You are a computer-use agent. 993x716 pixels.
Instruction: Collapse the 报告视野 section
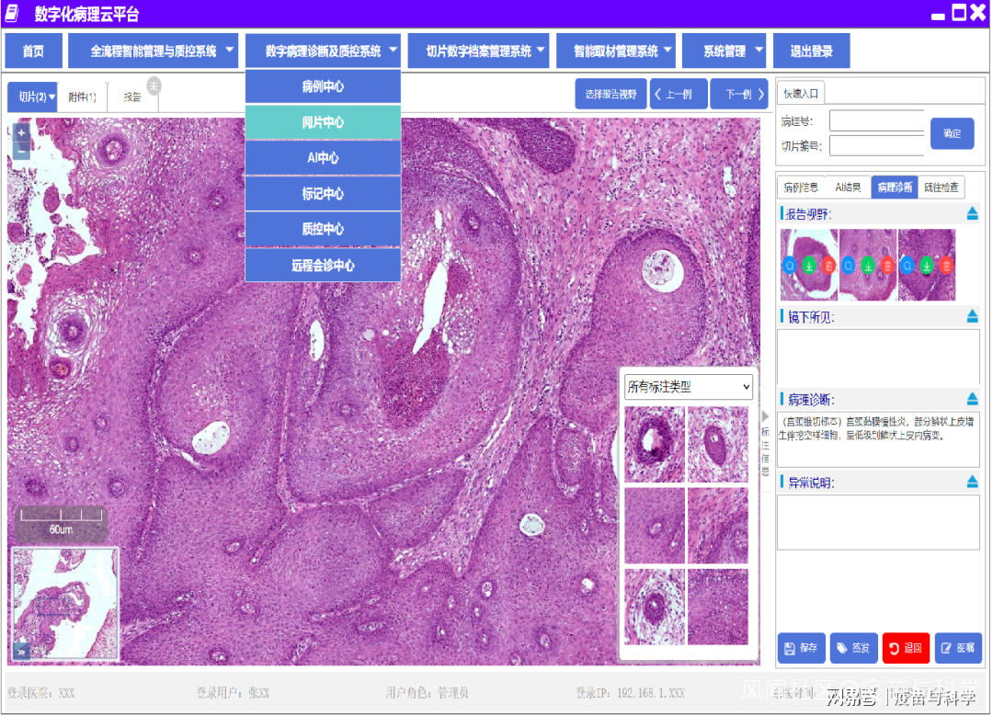coord(972,214)
